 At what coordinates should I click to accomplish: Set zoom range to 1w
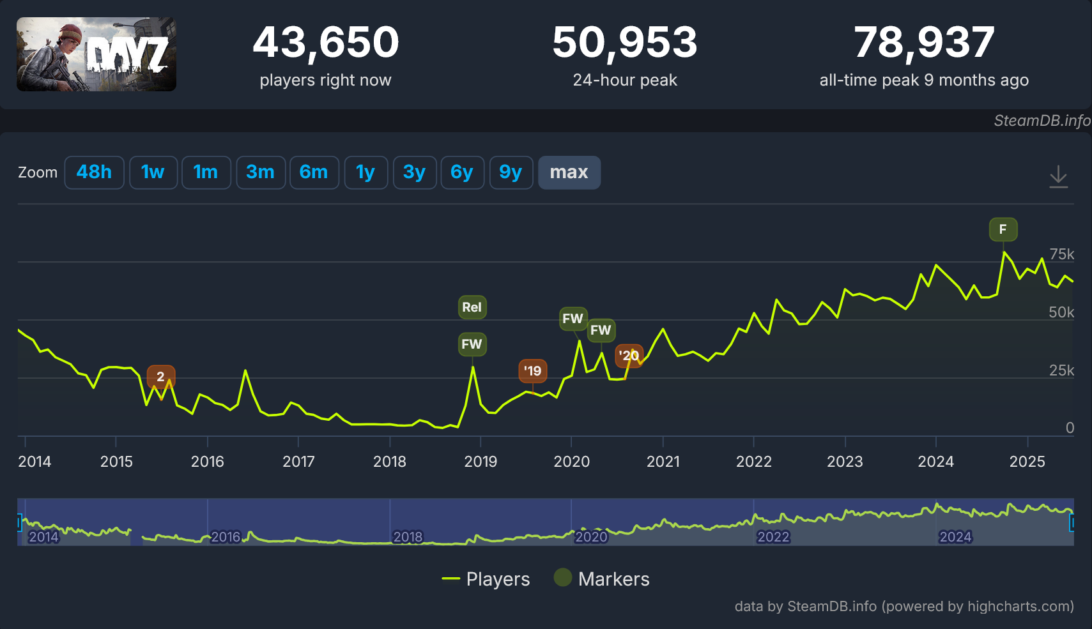[153, 172]
